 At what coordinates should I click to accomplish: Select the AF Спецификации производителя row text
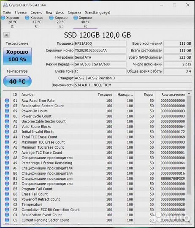pyautogui.click(x=47, y=168)
